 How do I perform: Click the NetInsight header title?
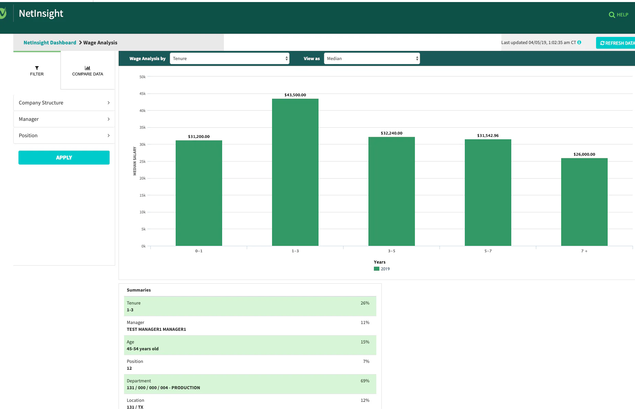[41, 13]
